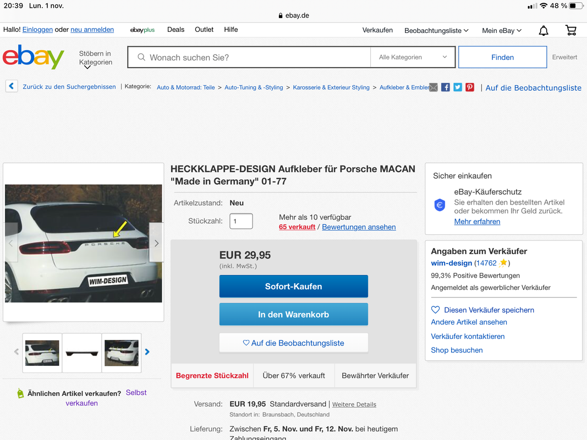587x440 pixels.
Task: Click the Finden search button
Action: coord(502,57)
